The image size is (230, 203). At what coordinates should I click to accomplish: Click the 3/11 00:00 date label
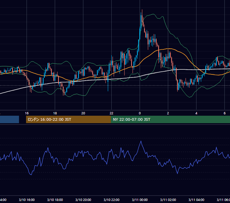pos(140,200)
